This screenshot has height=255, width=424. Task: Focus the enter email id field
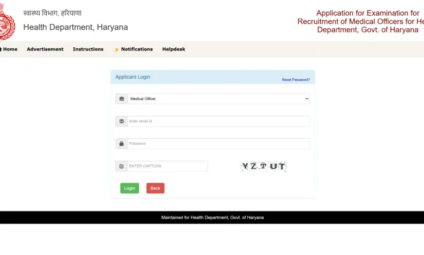(219, 121)
